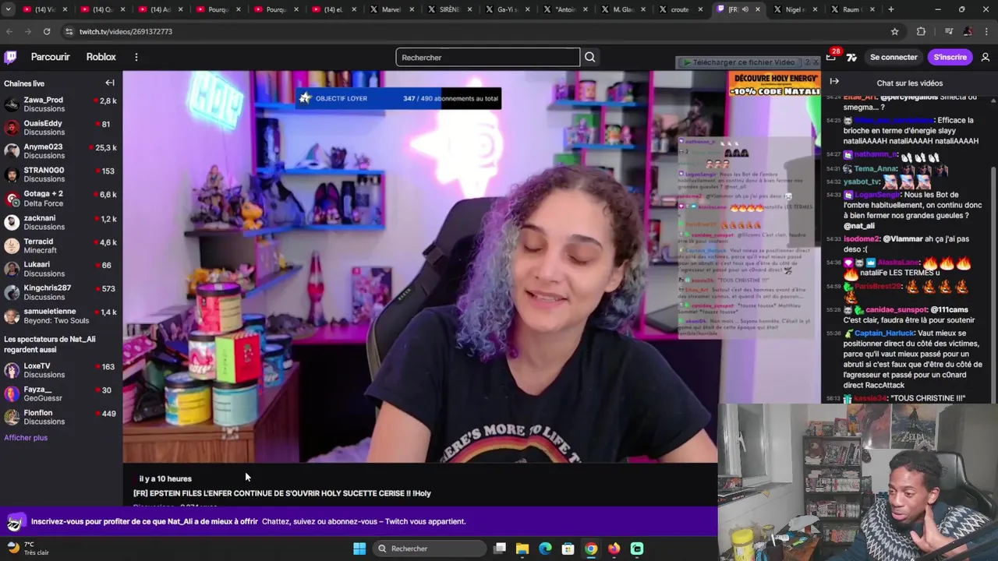This screenshot has height=561, width=998.
Task: Open a new browser tab
Action: click(x=890, y=9)
